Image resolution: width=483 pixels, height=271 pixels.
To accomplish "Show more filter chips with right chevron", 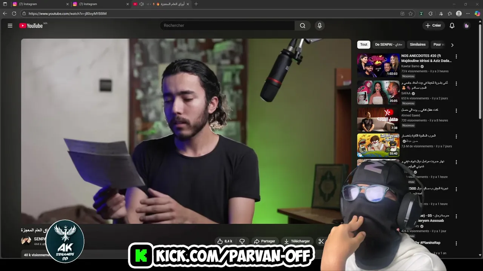I will pyautogui.click(x=452, y=45).
